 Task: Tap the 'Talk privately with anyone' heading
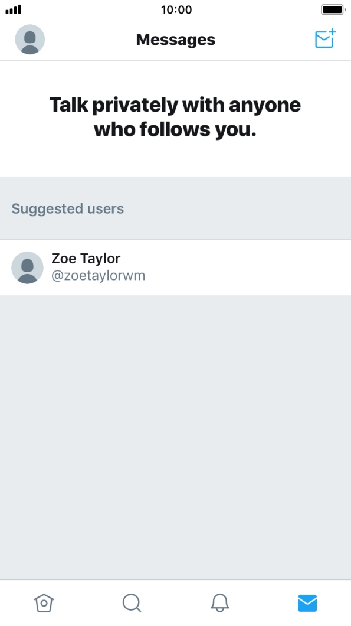(175, 105)
